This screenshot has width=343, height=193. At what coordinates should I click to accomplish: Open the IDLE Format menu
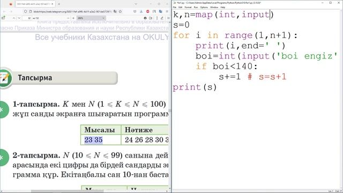pyautogui.click(x=188, y=7)
